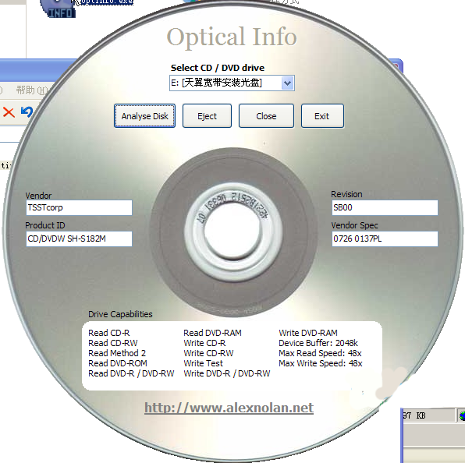The image size is (465, 463).
Task: Click the 'Read CD-RW' capability text
Action: click(x=113, y=343)
